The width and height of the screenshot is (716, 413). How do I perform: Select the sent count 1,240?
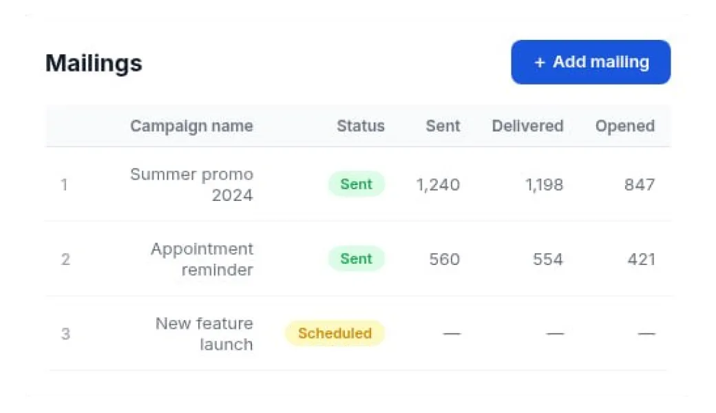[438, 184]
